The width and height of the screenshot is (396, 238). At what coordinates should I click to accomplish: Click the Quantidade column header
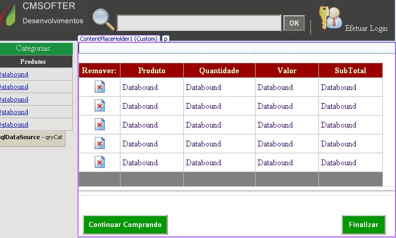219,71
